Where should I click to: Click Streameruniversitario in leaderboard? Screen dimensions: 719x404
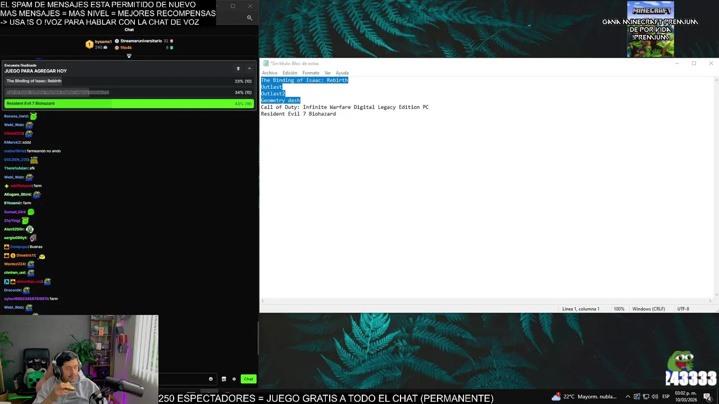pos(141,41)
